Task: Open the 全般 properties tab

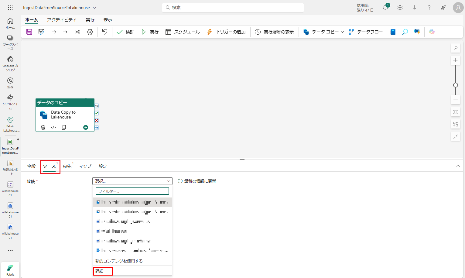Action: tap(31, 166)
